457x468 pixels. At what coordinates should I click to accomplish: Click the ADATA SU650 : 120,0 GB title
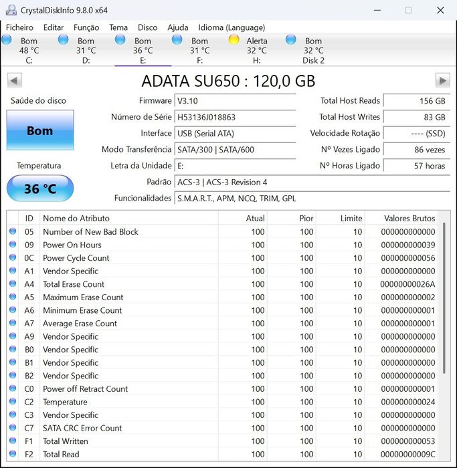point(229,81)
